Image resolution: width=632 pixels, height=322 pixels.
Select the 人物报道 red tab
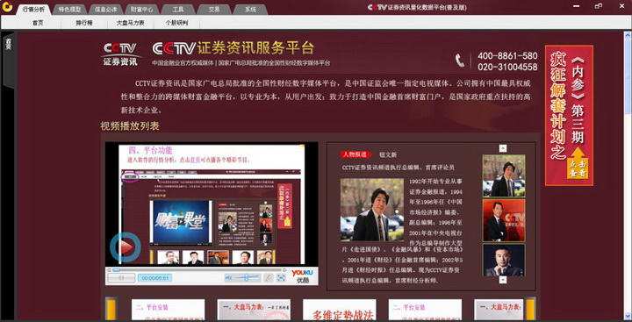pyautogui.click(x=355, y=154)
